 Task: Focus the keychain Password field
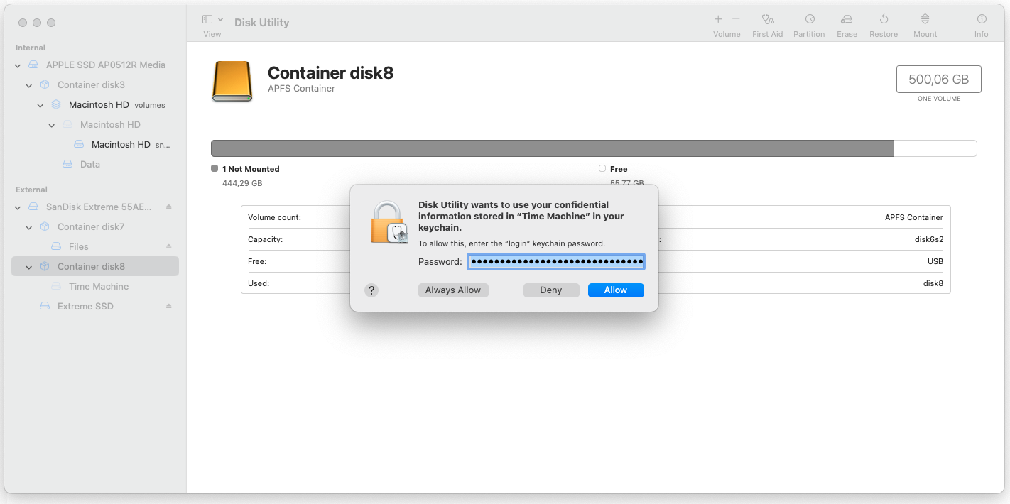556,262
